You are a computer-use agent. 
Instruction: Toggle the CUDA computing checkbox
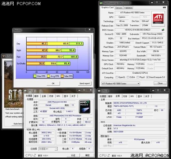(x=128, y=77)
